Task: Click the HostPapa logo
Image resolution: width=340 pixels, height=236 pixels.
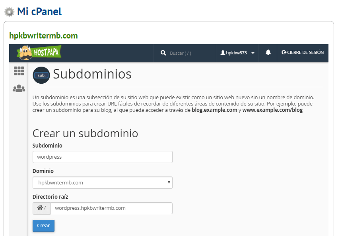Action: pos(39,53)
